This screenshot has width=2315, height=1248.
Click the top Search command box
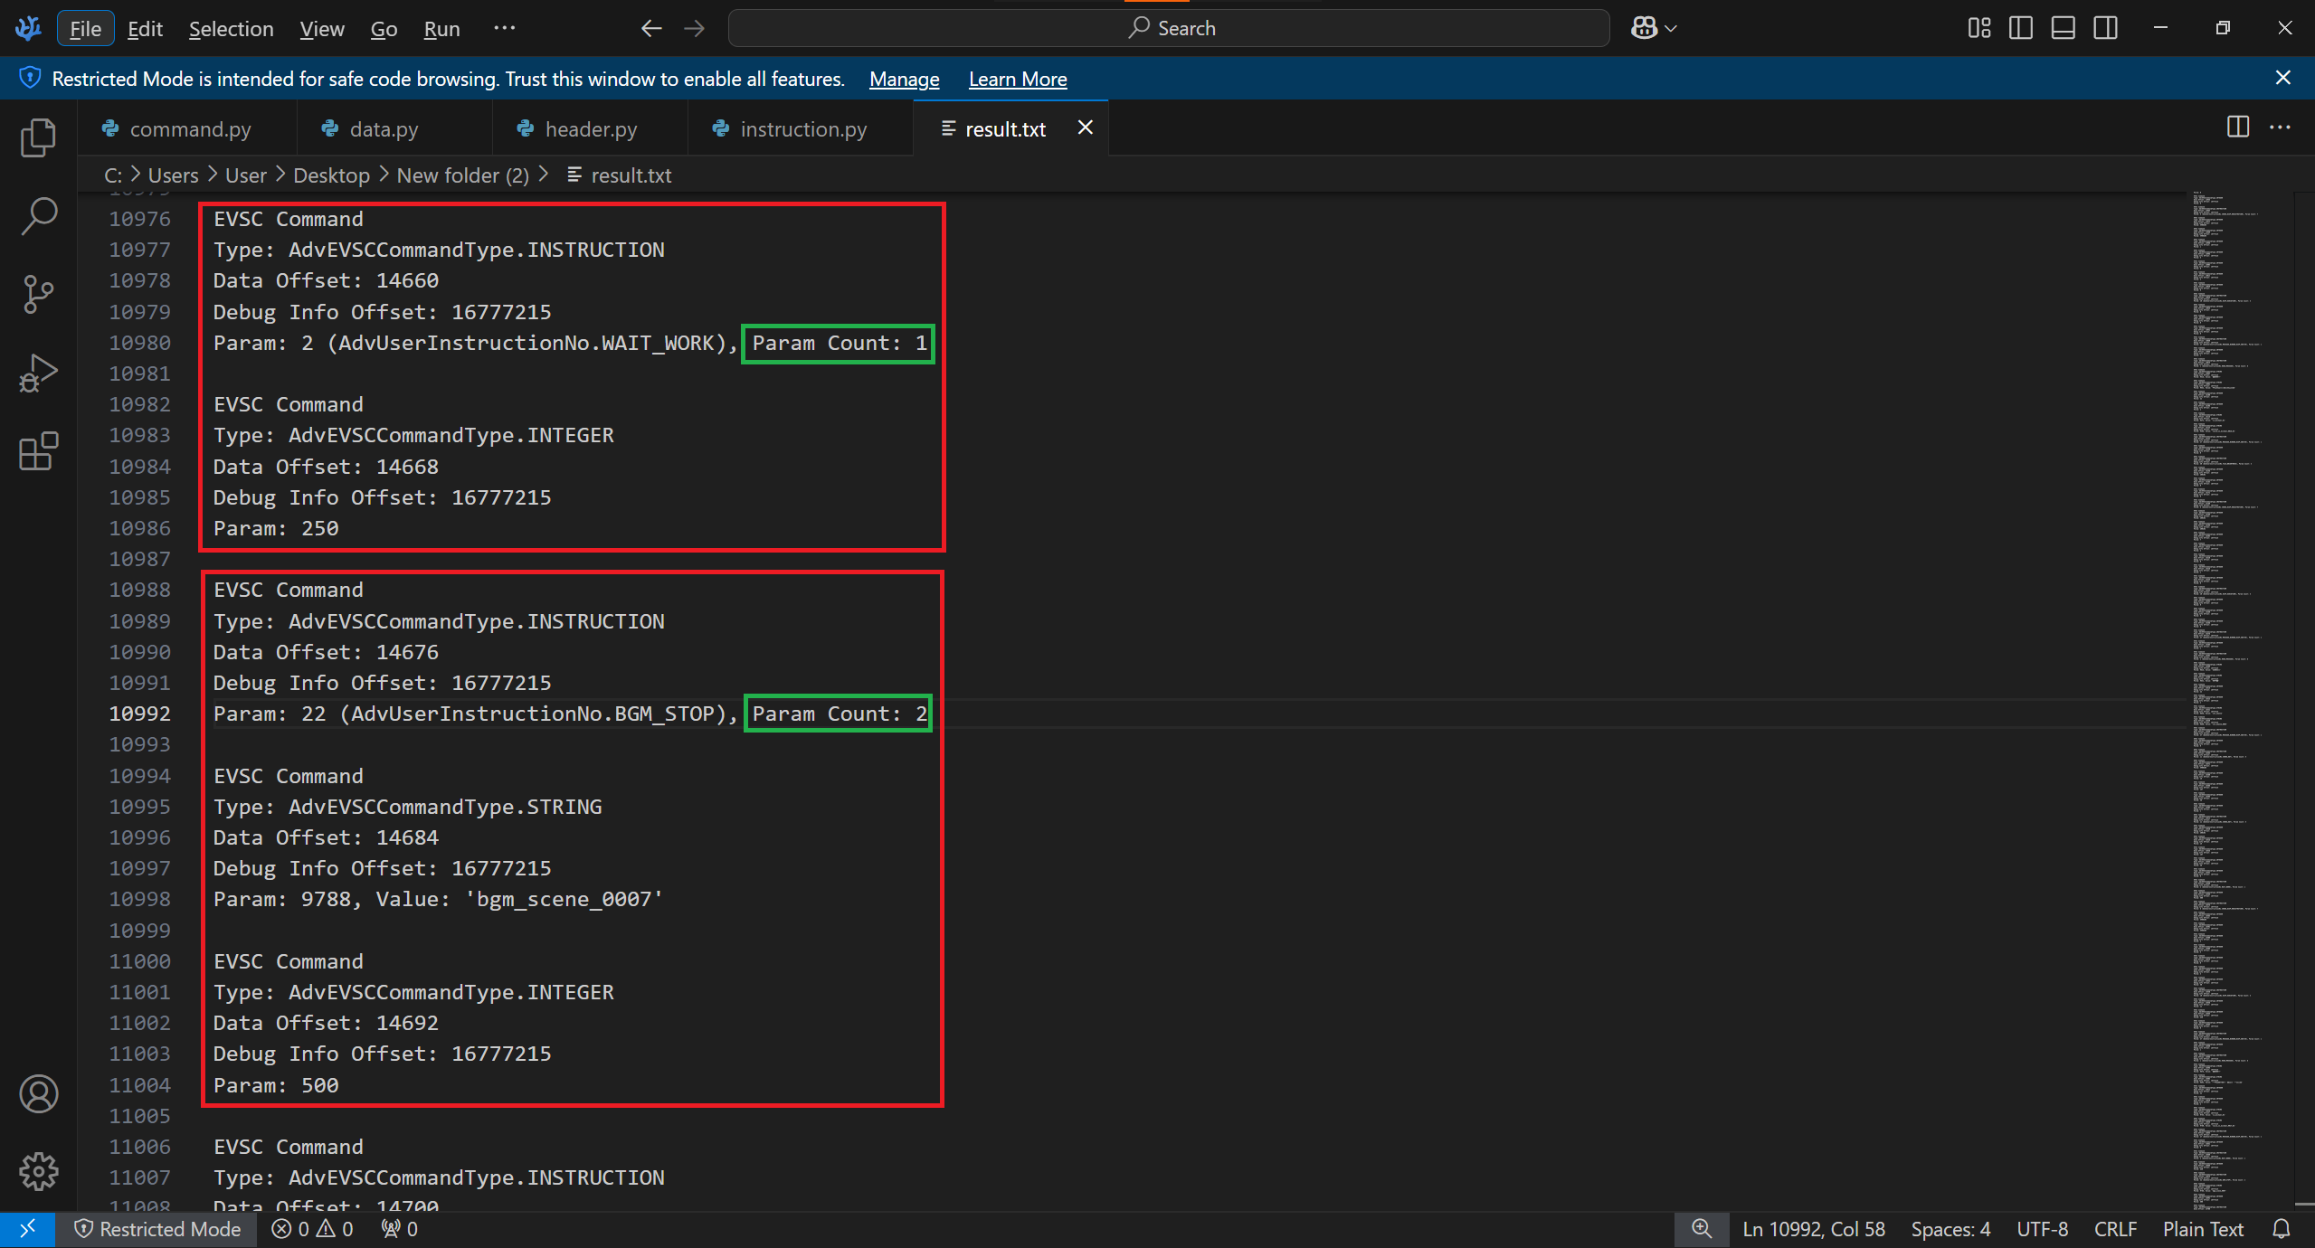coord(1168,28)
